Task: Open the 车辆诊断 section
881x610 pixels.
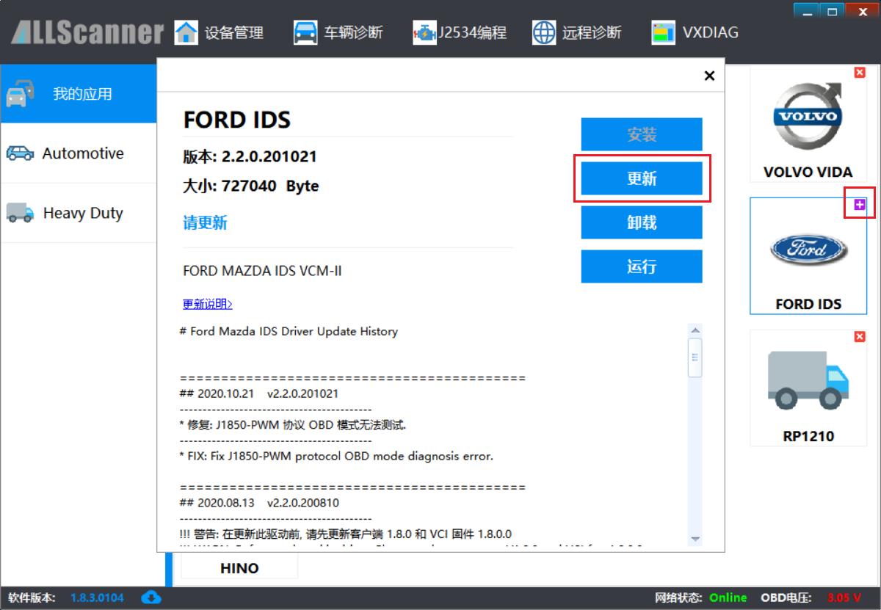Action: (338, 32)
